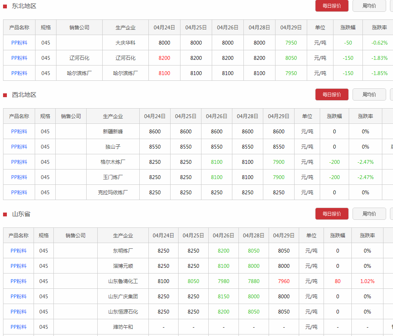Click 单位 header in 东北地区 table
The height and width of the screenshot is (336, 393).
point(320,27)
